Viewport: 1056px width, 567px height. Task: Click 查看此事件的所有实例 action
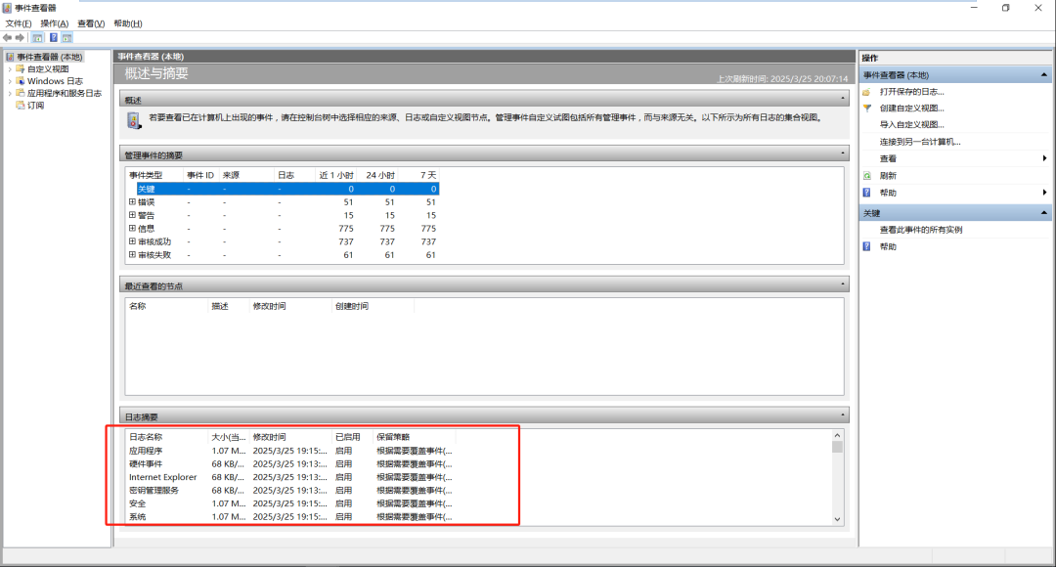click(x=920, y=230)
